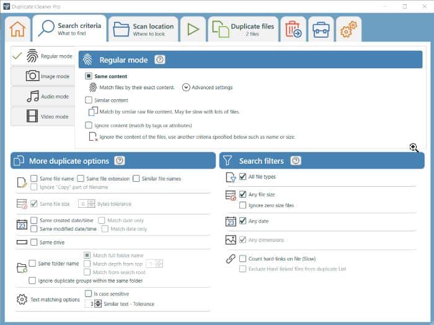Click the help icon beside Regular mode
The height and width of the screenshot is (325, 434).
pos(160,60)
